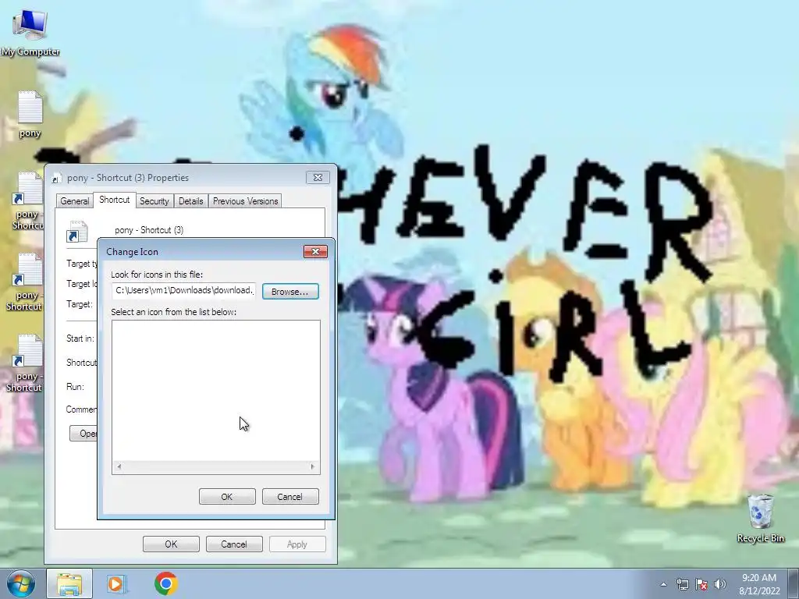The image size is (799, 599).
Task: Show hidden system tray icons
Action: point(663,584)
